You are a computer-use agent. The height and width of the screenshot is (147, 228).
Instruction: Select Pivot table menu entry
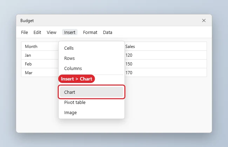pos(92,102)
